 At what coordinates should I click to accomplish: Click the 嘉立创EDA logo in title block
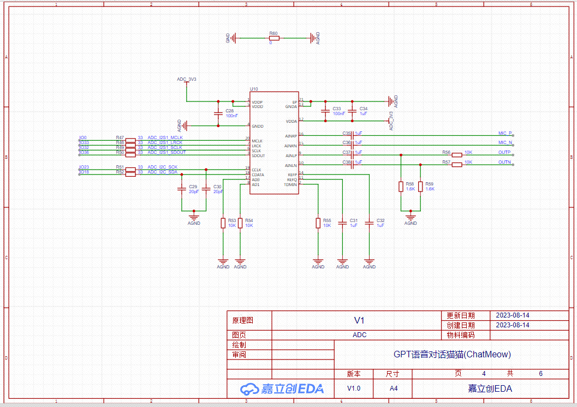(282, 388)
